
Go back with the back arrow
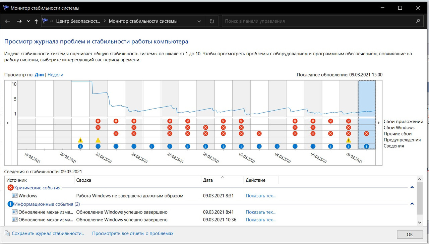8,21
